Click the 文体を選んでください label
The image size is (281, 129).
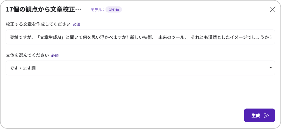[x=27, y=55]
